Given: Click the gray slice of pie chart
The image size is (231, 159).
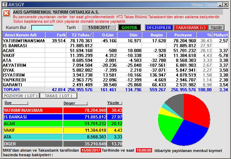Looking at the screenshot, I should tap(177, 104).
